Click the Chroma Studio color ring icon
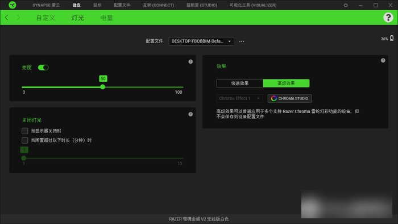The width and height of the screenshot is (398, 224). (273, 98)
